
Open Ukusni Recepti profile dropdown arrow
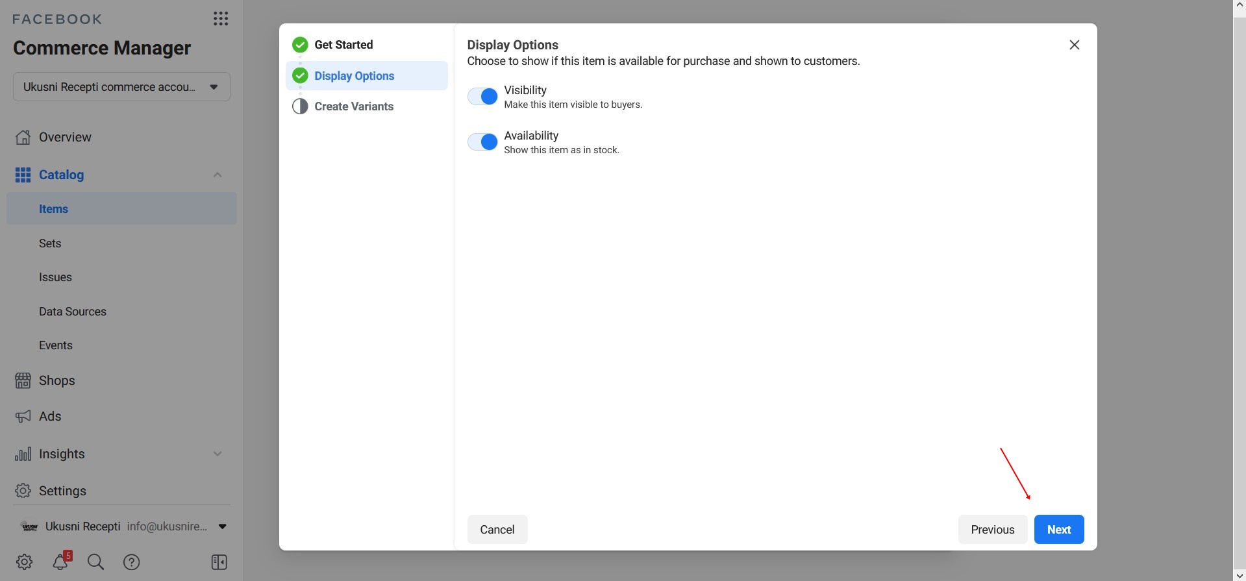(x=223, y=526)
